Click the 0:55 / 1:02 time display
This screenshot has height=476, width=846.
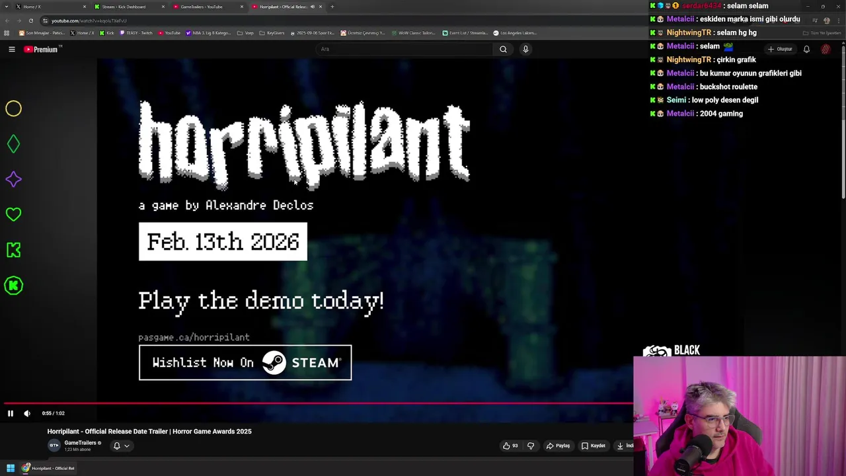53,413
